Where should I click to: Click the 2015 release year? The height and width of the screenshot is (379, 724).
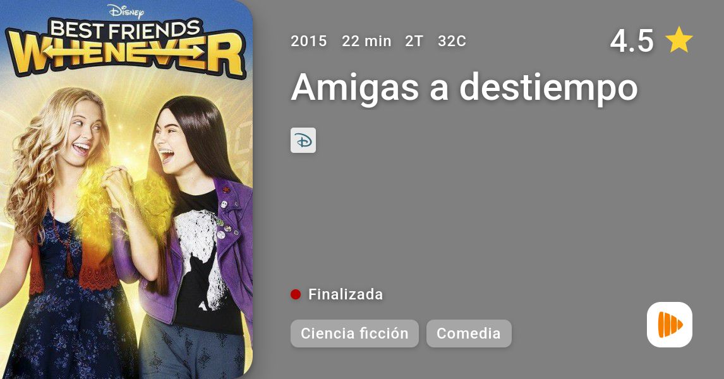[308, 41]
